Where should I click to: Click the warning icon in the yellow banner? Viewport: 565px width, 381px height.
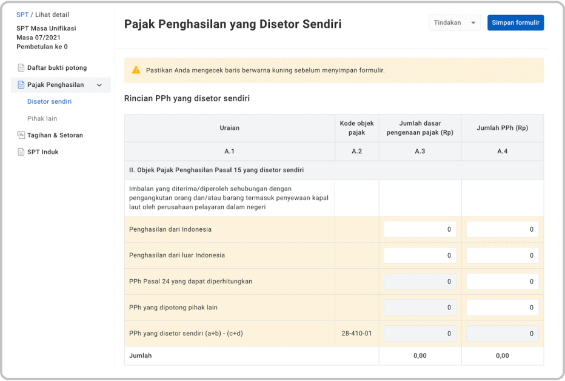(x=136, y=70)
